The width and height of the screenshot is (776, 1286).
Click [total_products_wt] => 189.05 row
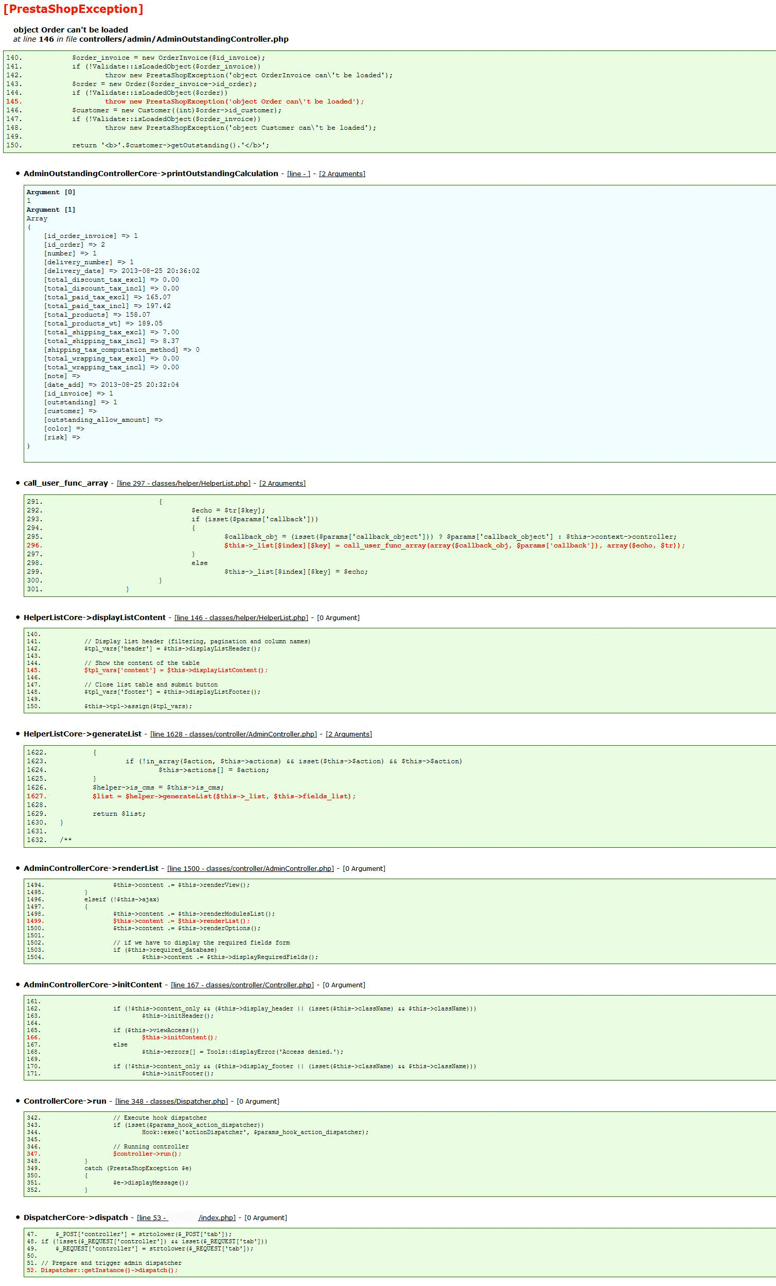point(103,323)
